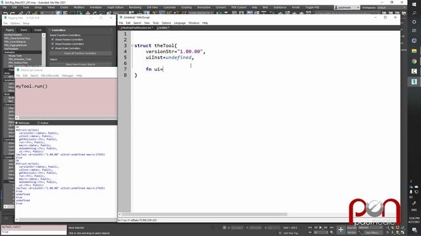Toggle Auto Key mode
Viewport: 421px width, 236px height.
351,227
